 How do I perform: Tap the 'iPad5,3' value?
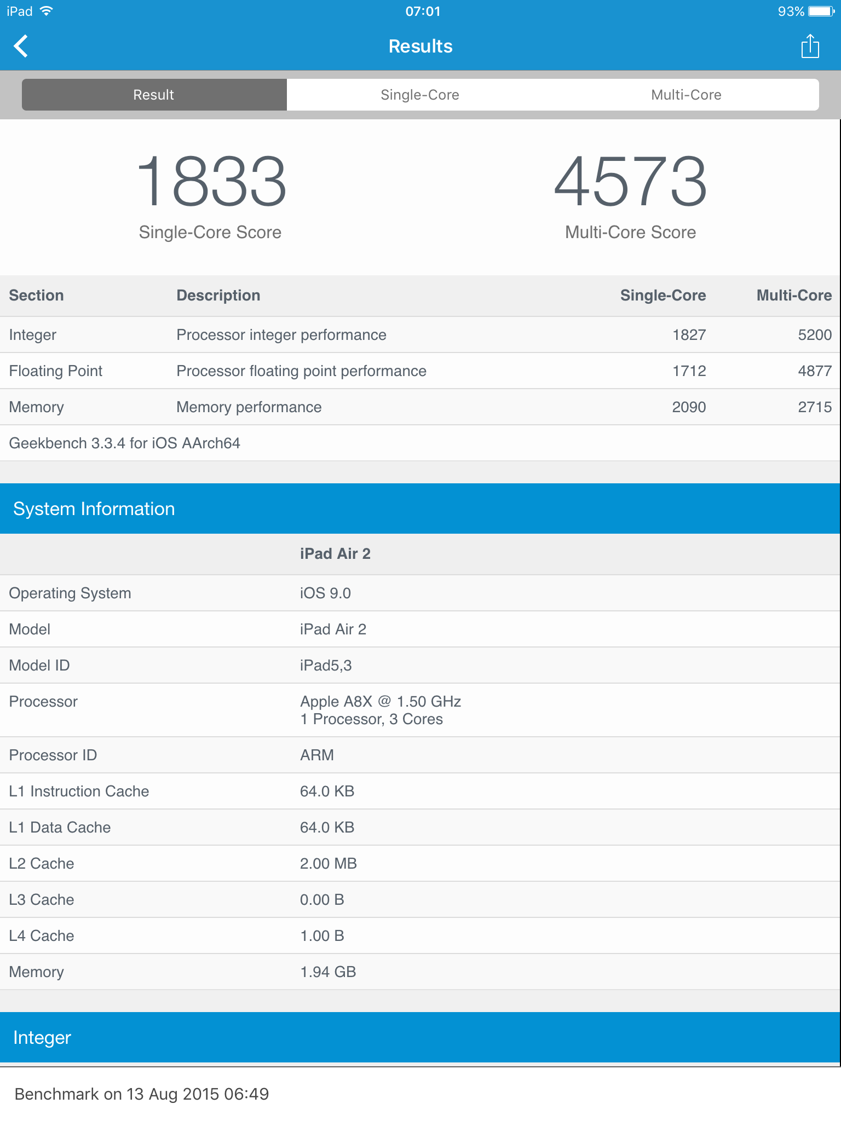coord(326,666)
